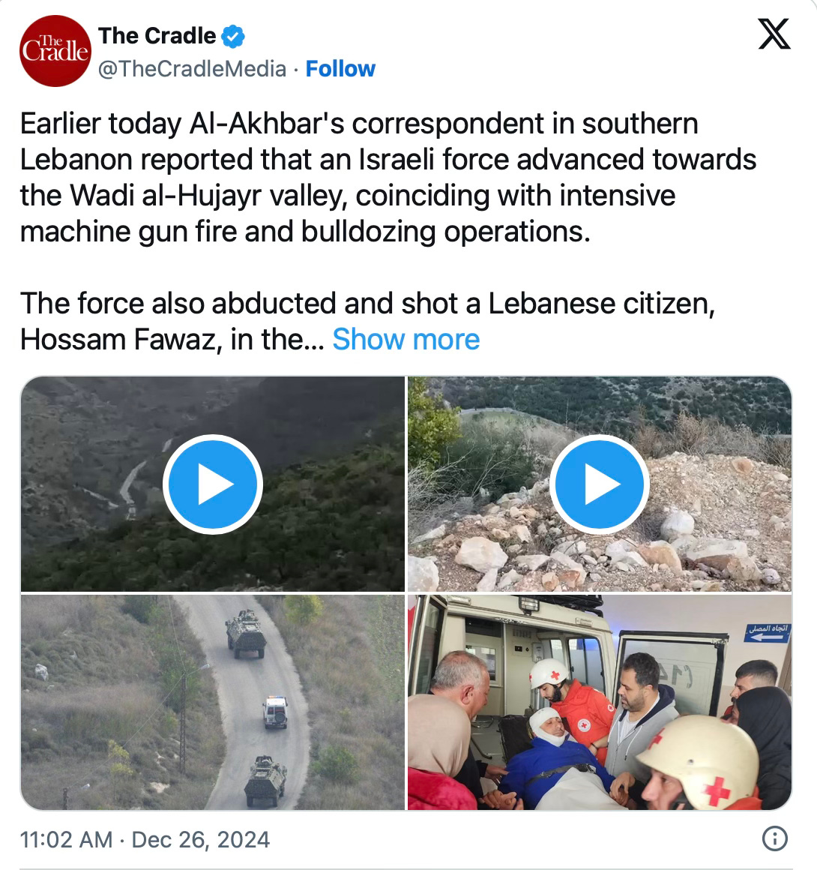Open the Red Cross ambulance photo
This screenshot has width=817, height=870.
600,703
